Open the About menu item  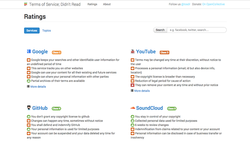(107, 4)
